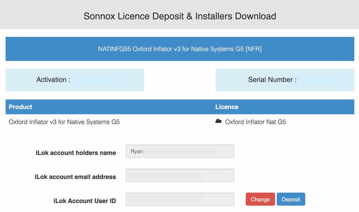Select the Oxford Inflator v3 product row text
This screenshot has height=212, width=359.
pos(64,122)
